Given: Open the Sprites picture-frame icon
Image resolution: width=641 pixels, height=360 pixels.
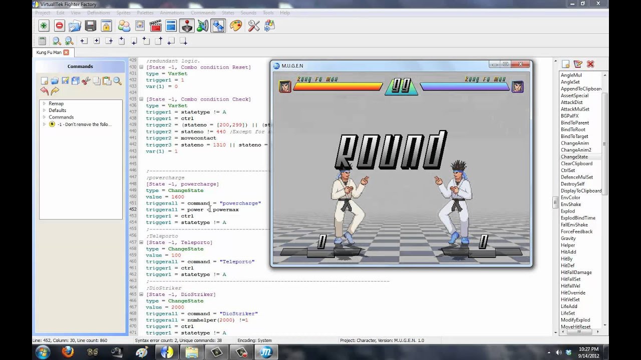Looking at the screenshot, I should 140,26.
